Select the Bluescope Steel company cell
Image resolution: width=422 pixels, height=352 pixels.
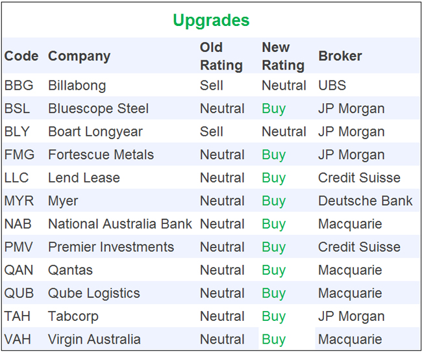click(98, 108)
